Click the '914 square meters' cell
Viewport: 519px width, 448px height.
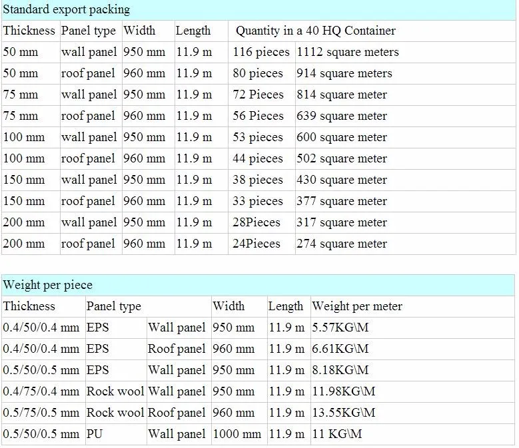tap(344, 73)
